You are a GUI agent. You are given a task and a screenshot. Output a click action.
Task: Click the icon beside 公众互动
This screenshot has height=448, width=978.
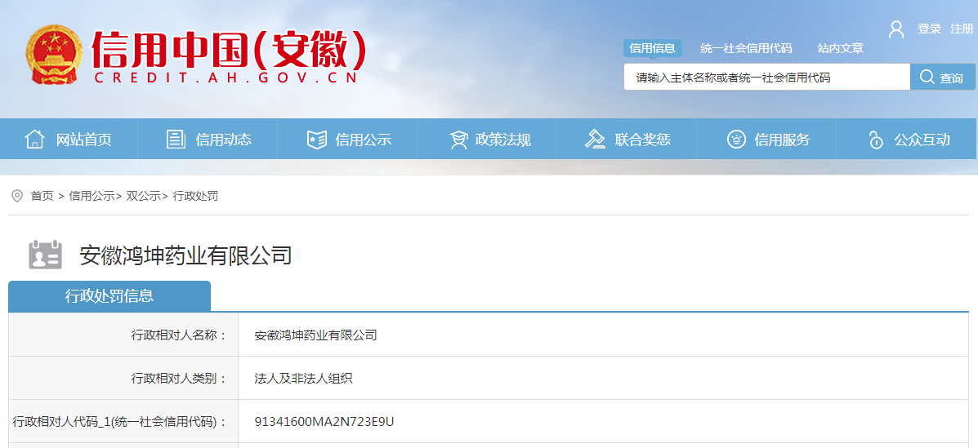coord(877,140)
